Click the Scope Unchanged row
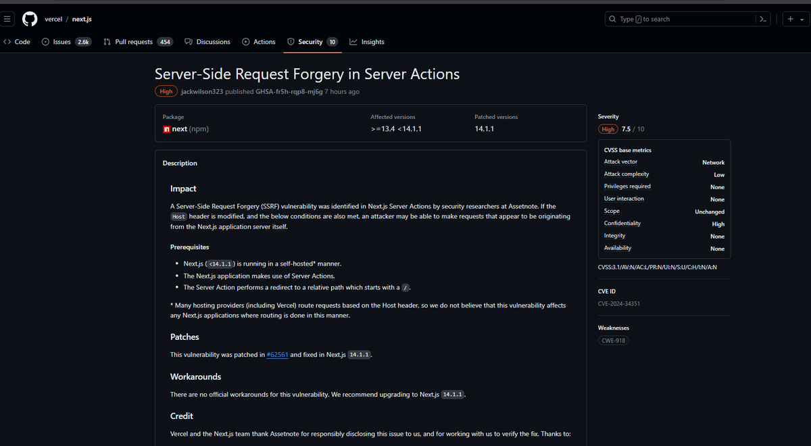This screenshot has height=446, width=811. pos(664,211)
